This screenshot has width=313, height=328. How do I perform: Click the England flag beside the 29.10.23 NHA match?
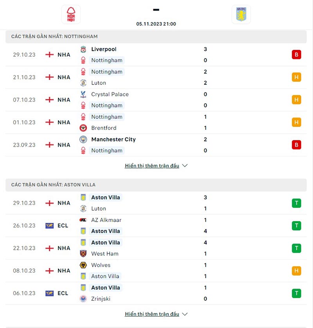[49, 55]
